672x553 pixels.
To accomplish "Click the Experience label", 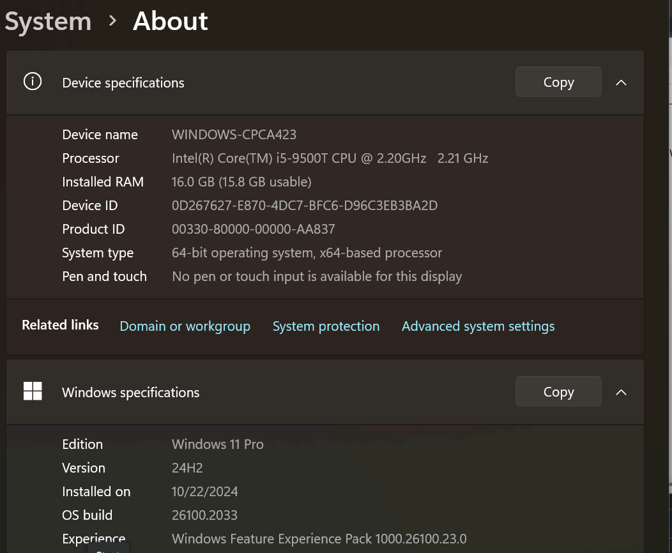I will point(94,539).
